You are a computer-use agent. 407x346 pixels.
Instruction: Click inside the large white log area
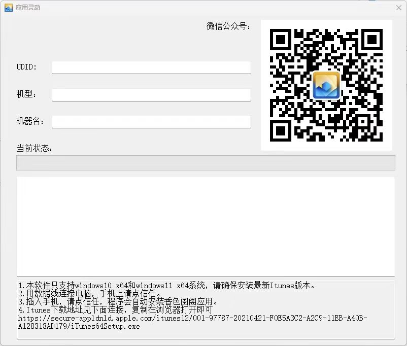(206, 226)
